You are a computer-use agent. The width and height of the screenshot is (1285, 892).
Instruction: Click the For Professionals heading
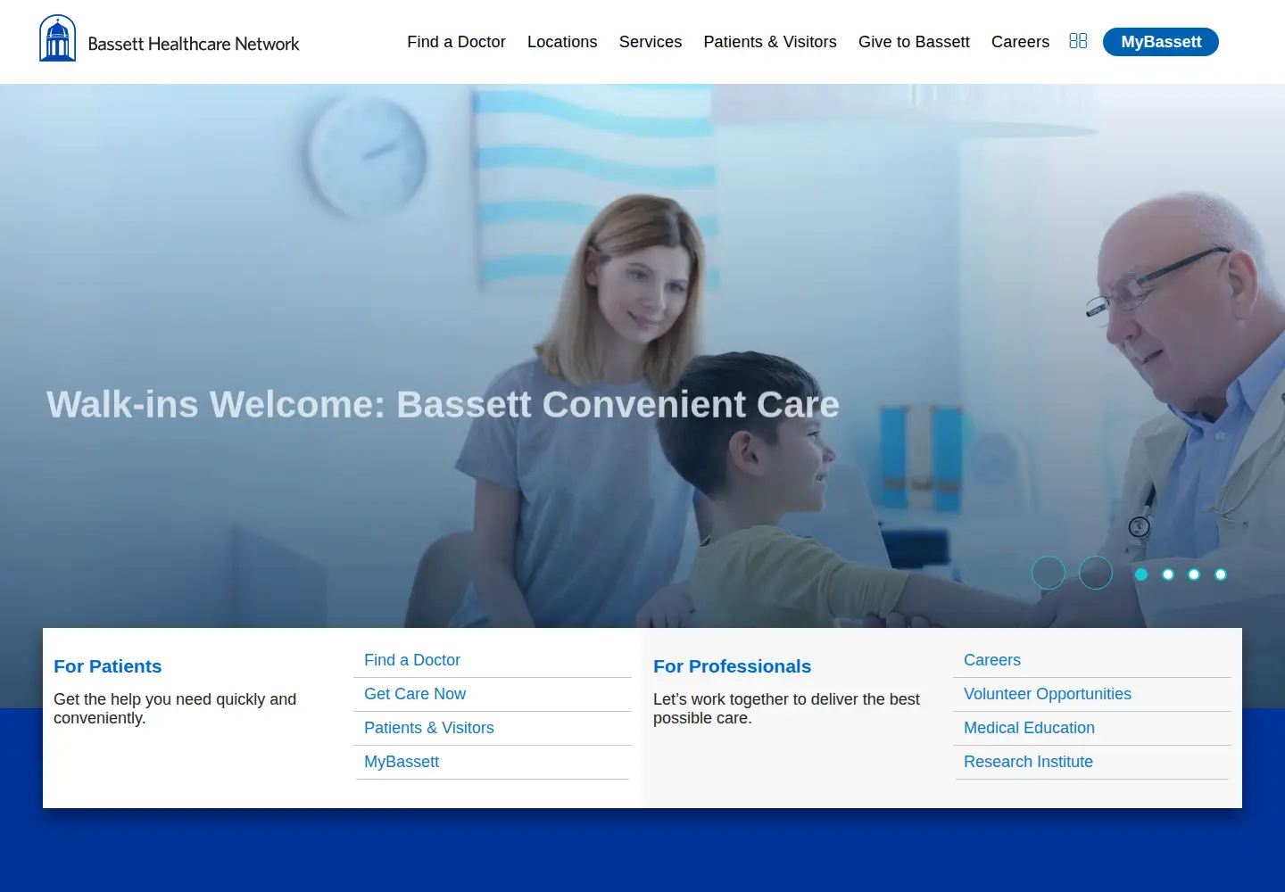732,666
